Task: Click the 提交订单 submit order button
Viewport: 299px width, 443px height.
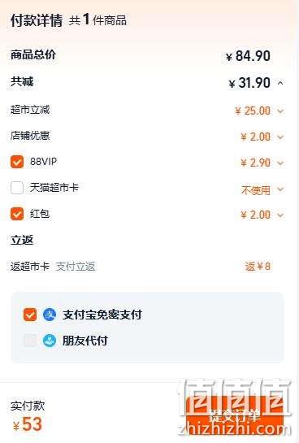Action: (x=235, y=415)
